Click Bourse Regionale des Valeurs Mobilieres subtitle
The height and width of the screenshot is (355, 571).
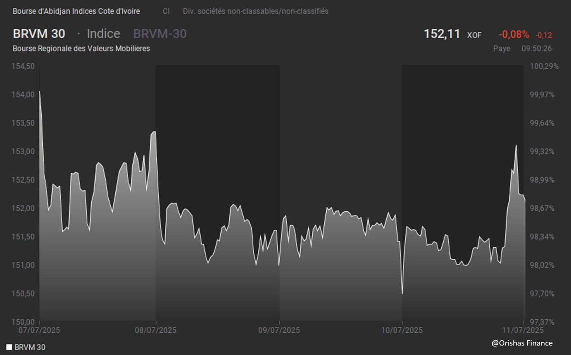(81, 49)
